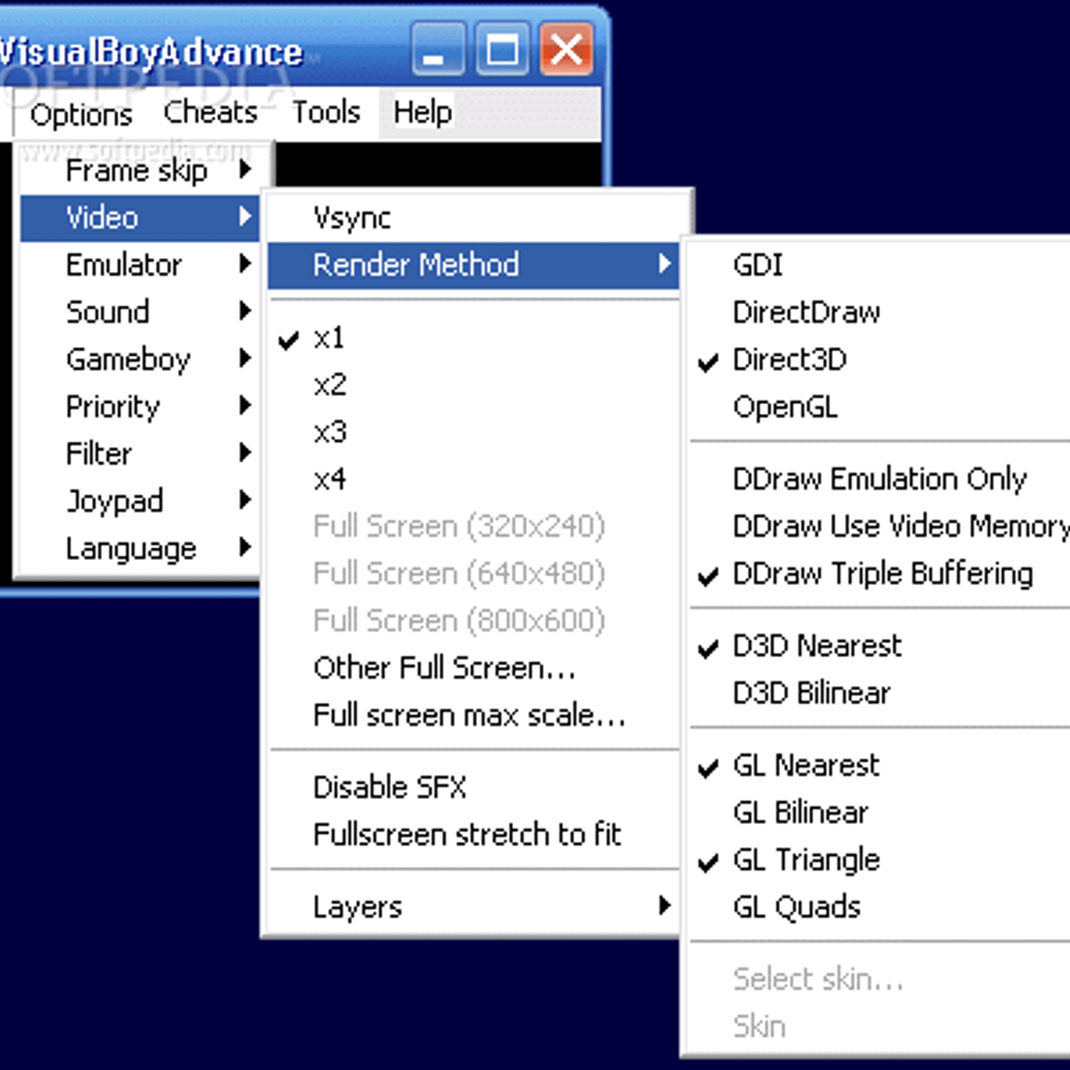Select the x1 video scale

(473, 338)
